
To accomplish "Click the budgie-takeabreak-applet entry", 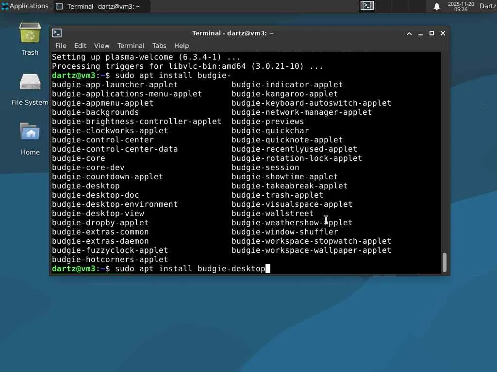I will [x=289, y=186].
